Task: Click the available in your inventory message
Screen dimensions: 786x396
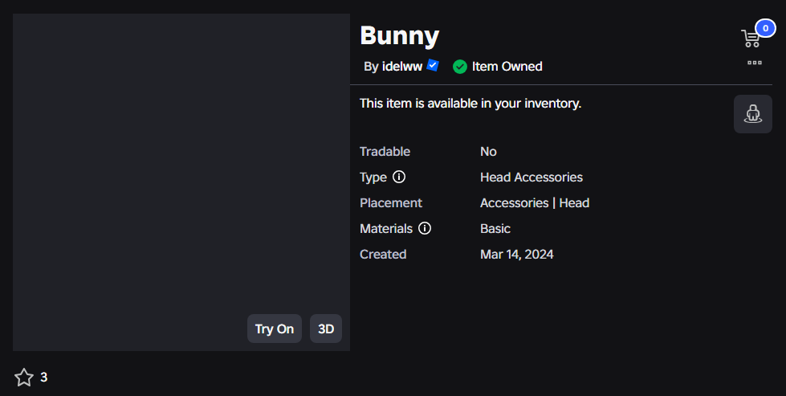Action: coord(470,104)
